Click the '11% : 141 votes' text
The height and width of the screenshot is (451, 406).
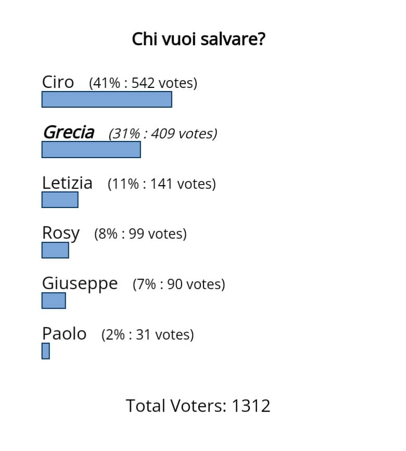pyautogui.click(x=162, y=184)
